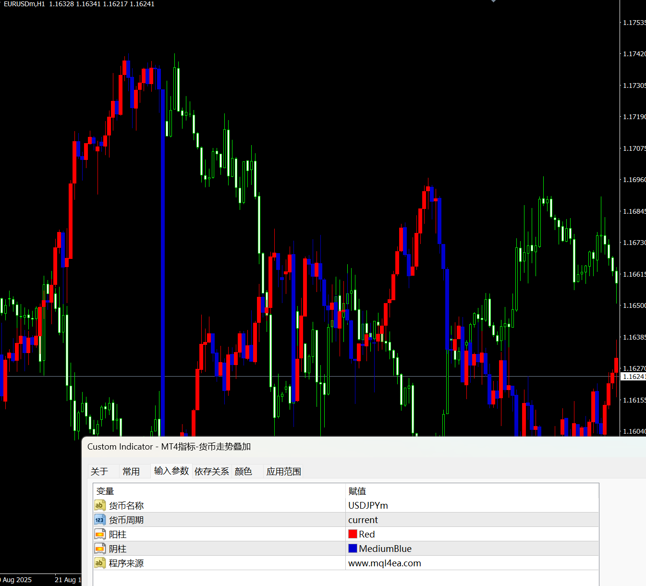The width and height of the screenshot is (646, 586).
Task: Click the integer icon beside 货币周期
Action: pos(99,520)
